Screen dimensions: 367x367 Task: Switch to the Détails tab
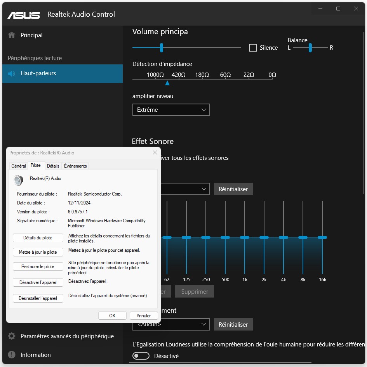click(x=53, y=166)
